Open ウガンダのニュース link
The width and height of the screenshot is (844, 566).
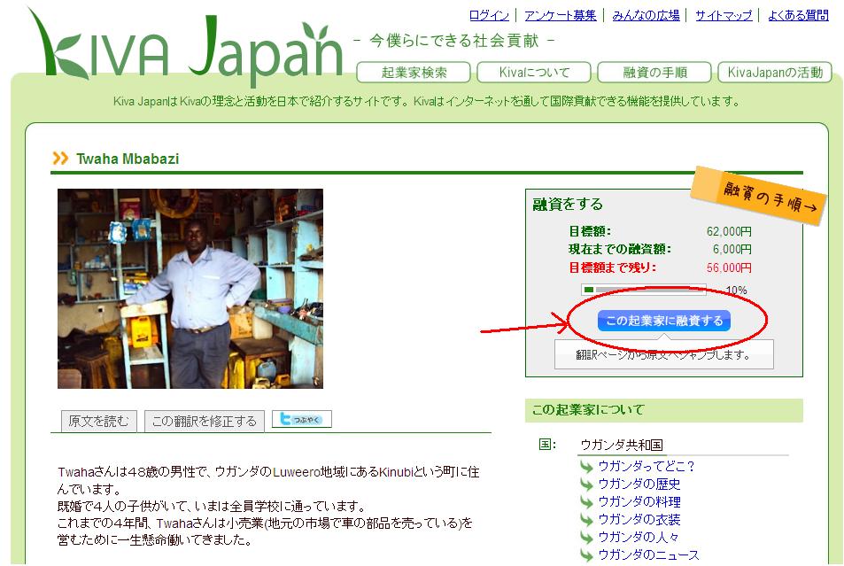tap(648, 554)
